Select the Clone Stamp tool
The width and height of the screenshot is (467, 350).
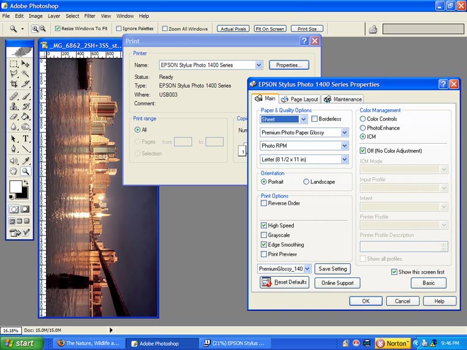pyautogui.click(x=14, y=106)
